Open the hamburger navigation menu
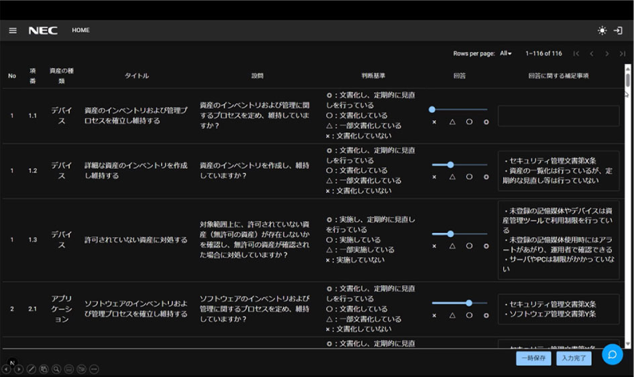 13,30
